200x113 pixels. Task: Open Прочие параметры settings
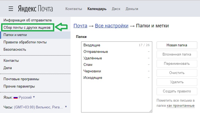pos(19,86)
